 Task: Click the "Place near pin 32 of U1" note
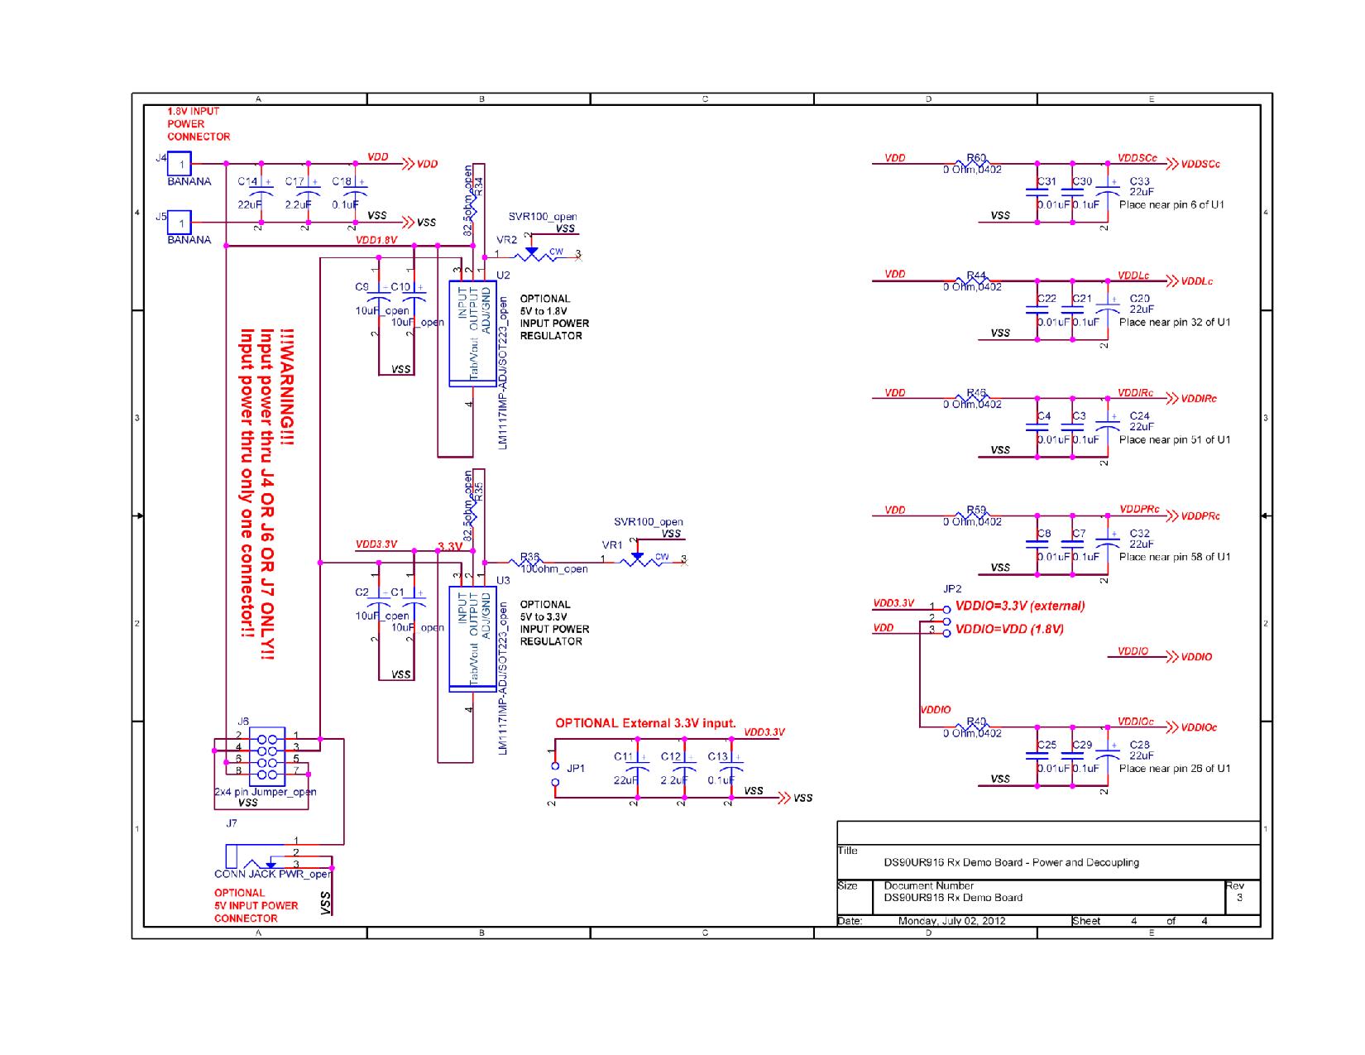pyautogui.click(x=1174, y=322)
